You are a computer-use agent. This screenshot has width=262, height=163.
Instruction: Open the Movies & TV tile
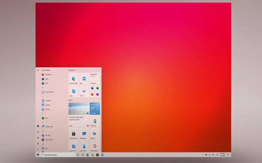tap(74, 146)
